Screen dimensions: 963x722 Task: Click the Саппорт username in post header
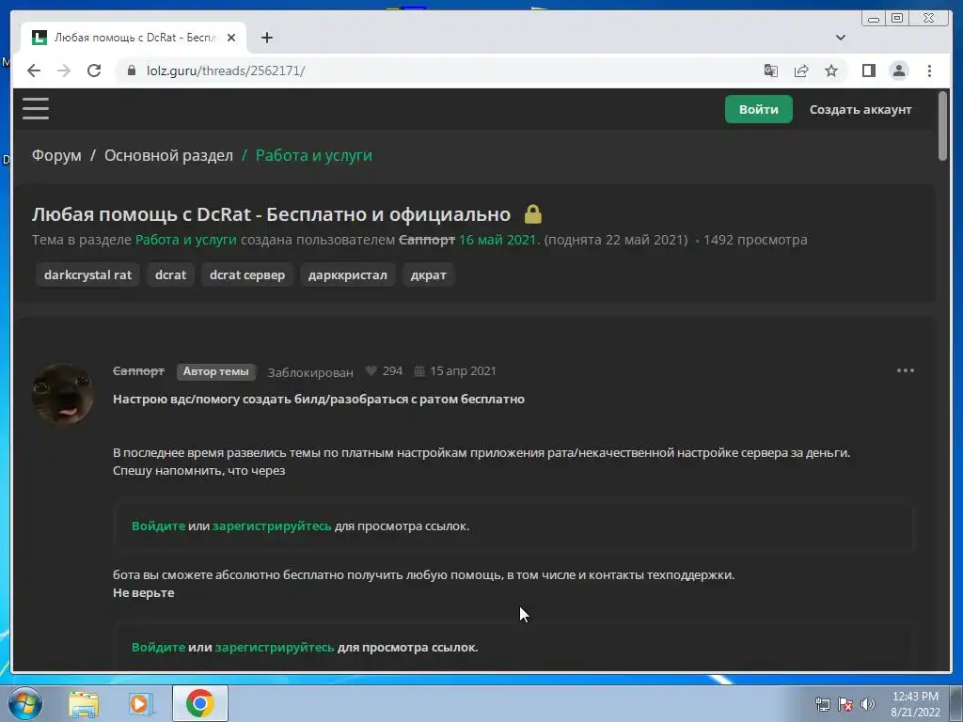(x=139, y=370)
